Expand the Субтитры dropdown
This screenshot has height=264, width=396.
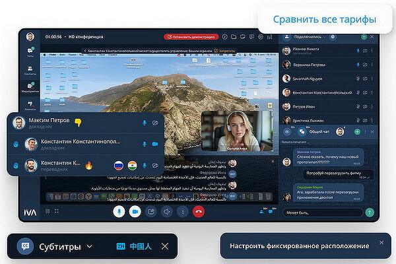[90, 247]
